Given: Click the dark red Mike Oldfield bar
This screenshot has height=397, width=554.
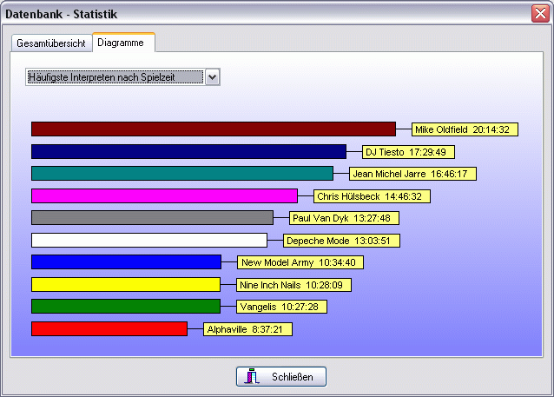Looking at the screenshot, I should pyautogui.click(x=214, y=129).
